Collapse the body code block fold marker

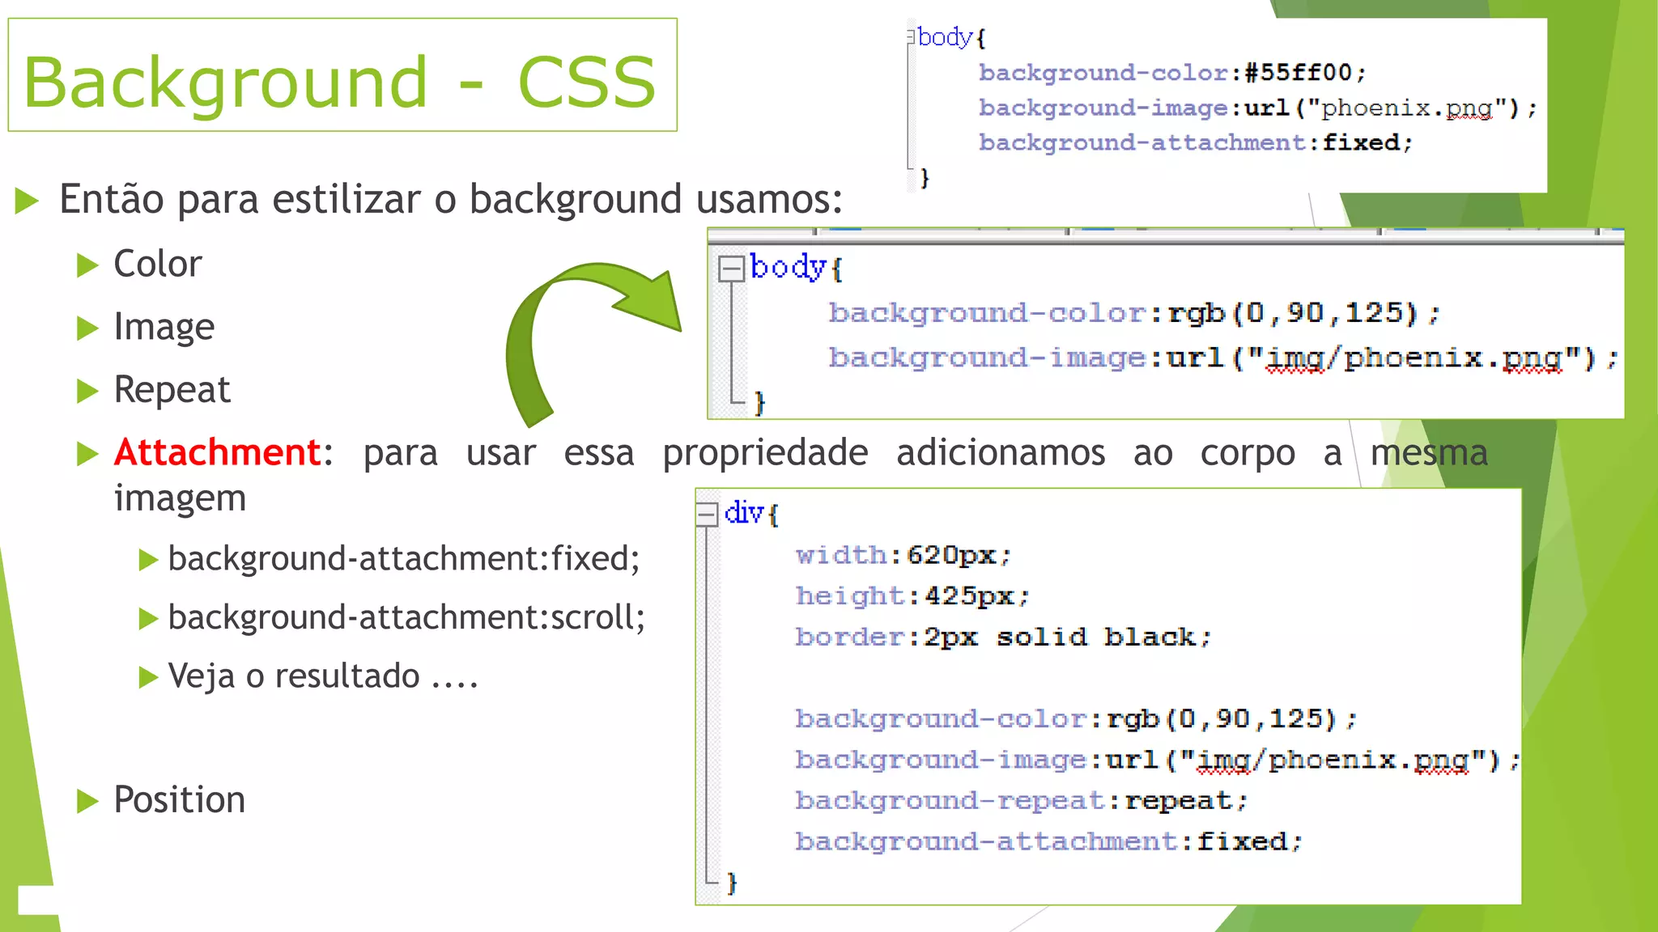tap(731, 269)
